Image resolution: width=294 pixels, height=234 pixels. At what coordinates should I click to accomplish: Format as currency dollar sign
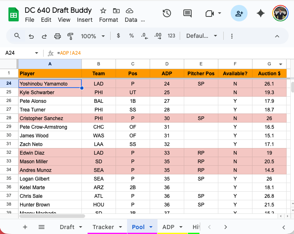pyautogui.click(x=118, y=36)
